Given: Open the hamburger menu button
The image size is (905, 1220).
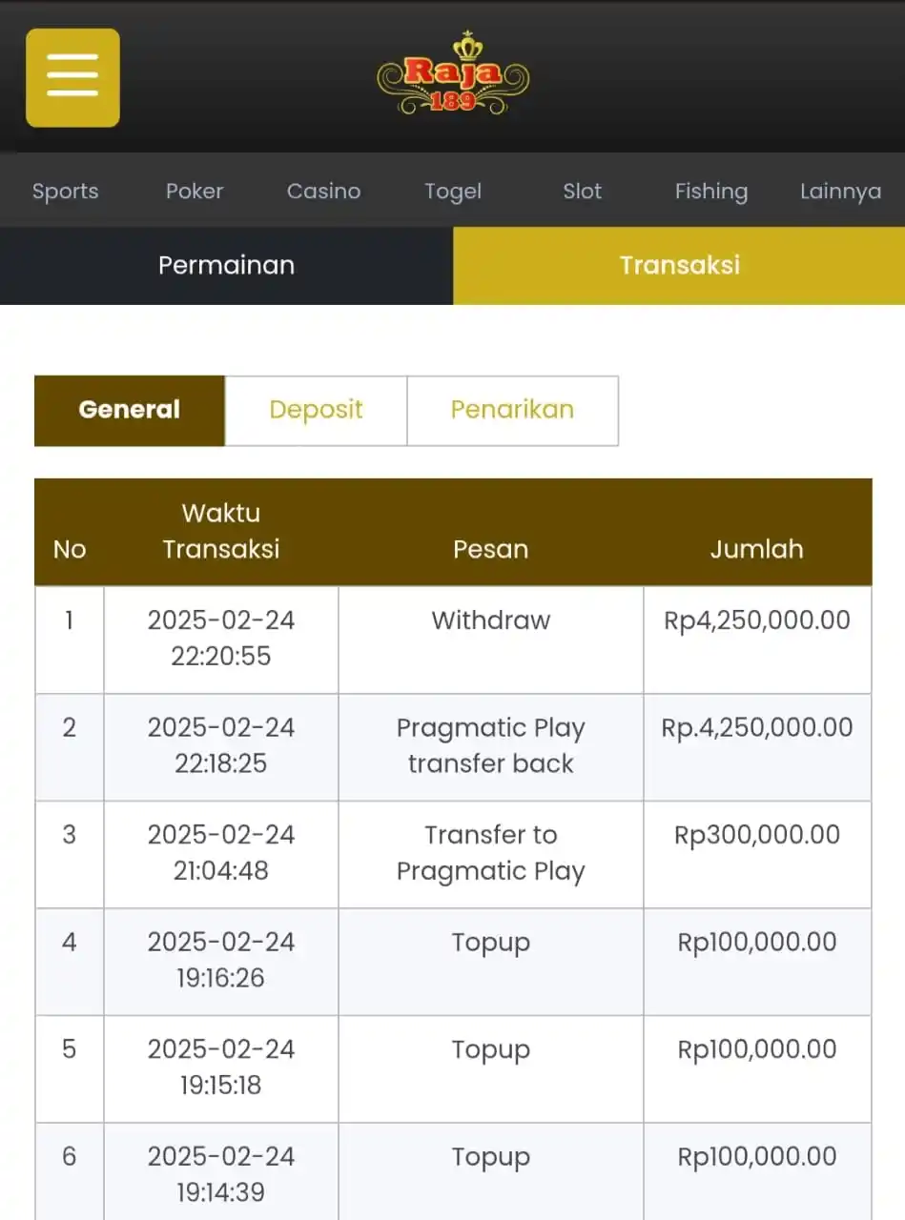Looking at the screenshot, I should (72, 77).
